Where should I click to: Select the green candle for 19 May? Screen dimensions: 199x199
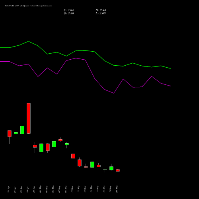111,168
